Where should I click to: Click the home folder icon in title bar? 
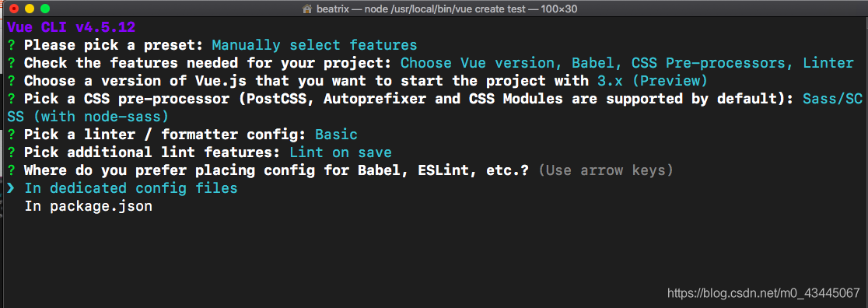point(307,9)
